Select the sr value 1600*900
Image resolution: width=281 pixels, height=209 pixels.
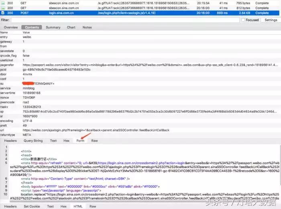30,116
